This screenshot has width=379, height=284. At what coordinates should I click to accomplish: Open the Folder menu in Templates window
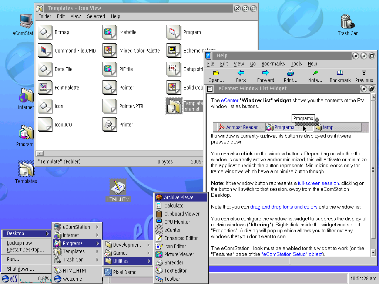pos(45,16)
